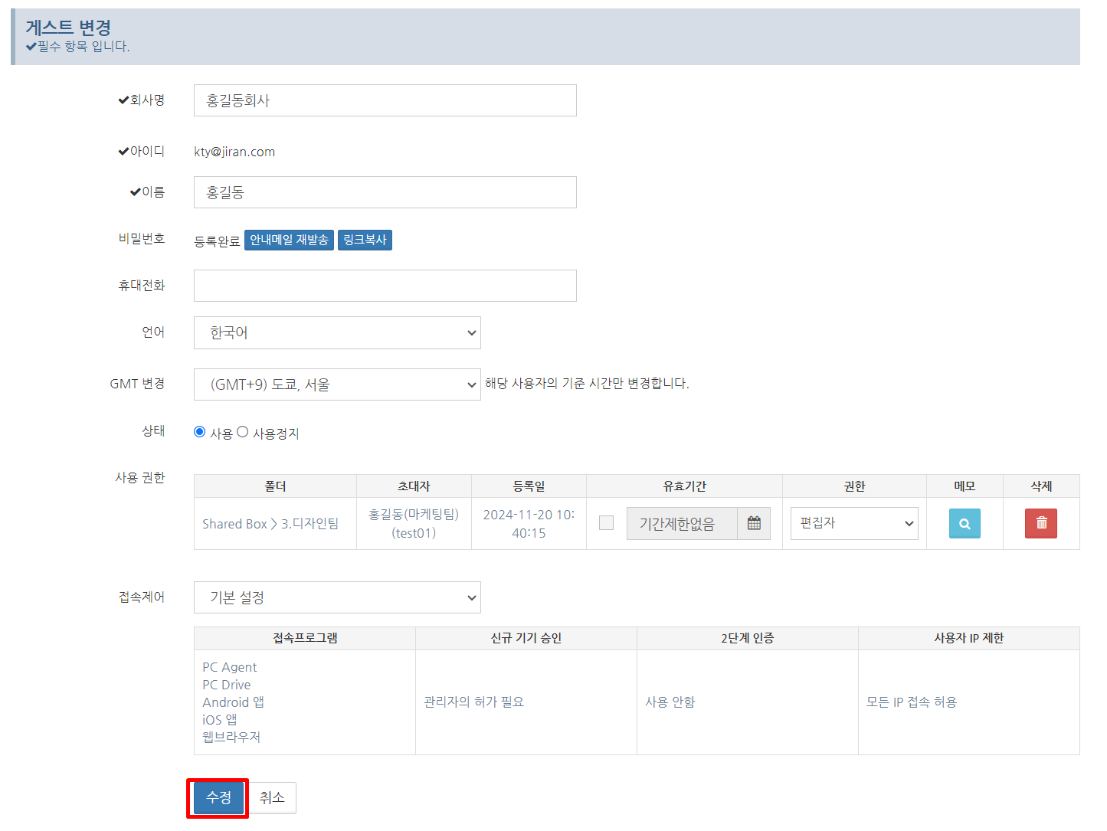
Task: Click the empty 휴대전화 input field
Action: (x=385, y=286)
